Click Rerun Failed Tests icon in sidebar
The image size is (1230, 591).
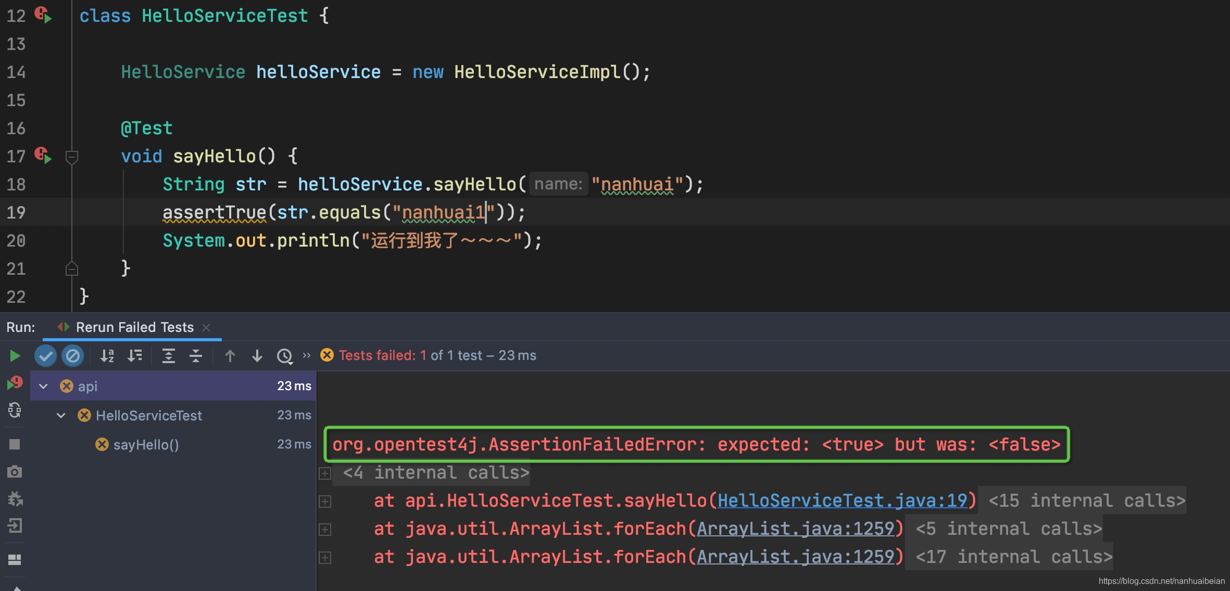(15, 383)
